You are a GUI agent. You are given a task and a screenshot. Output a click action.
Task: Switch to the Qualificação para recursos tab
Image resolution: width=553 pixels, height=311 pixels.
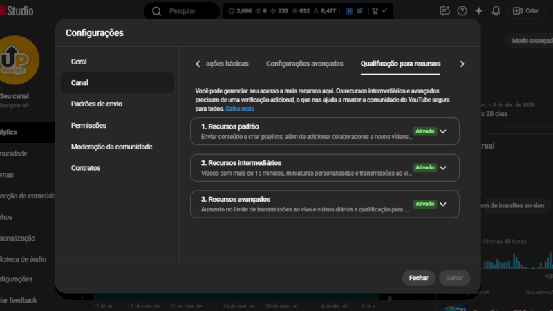coord(400,64)
